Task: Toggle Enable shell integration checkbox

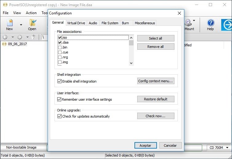Action: 59,81
